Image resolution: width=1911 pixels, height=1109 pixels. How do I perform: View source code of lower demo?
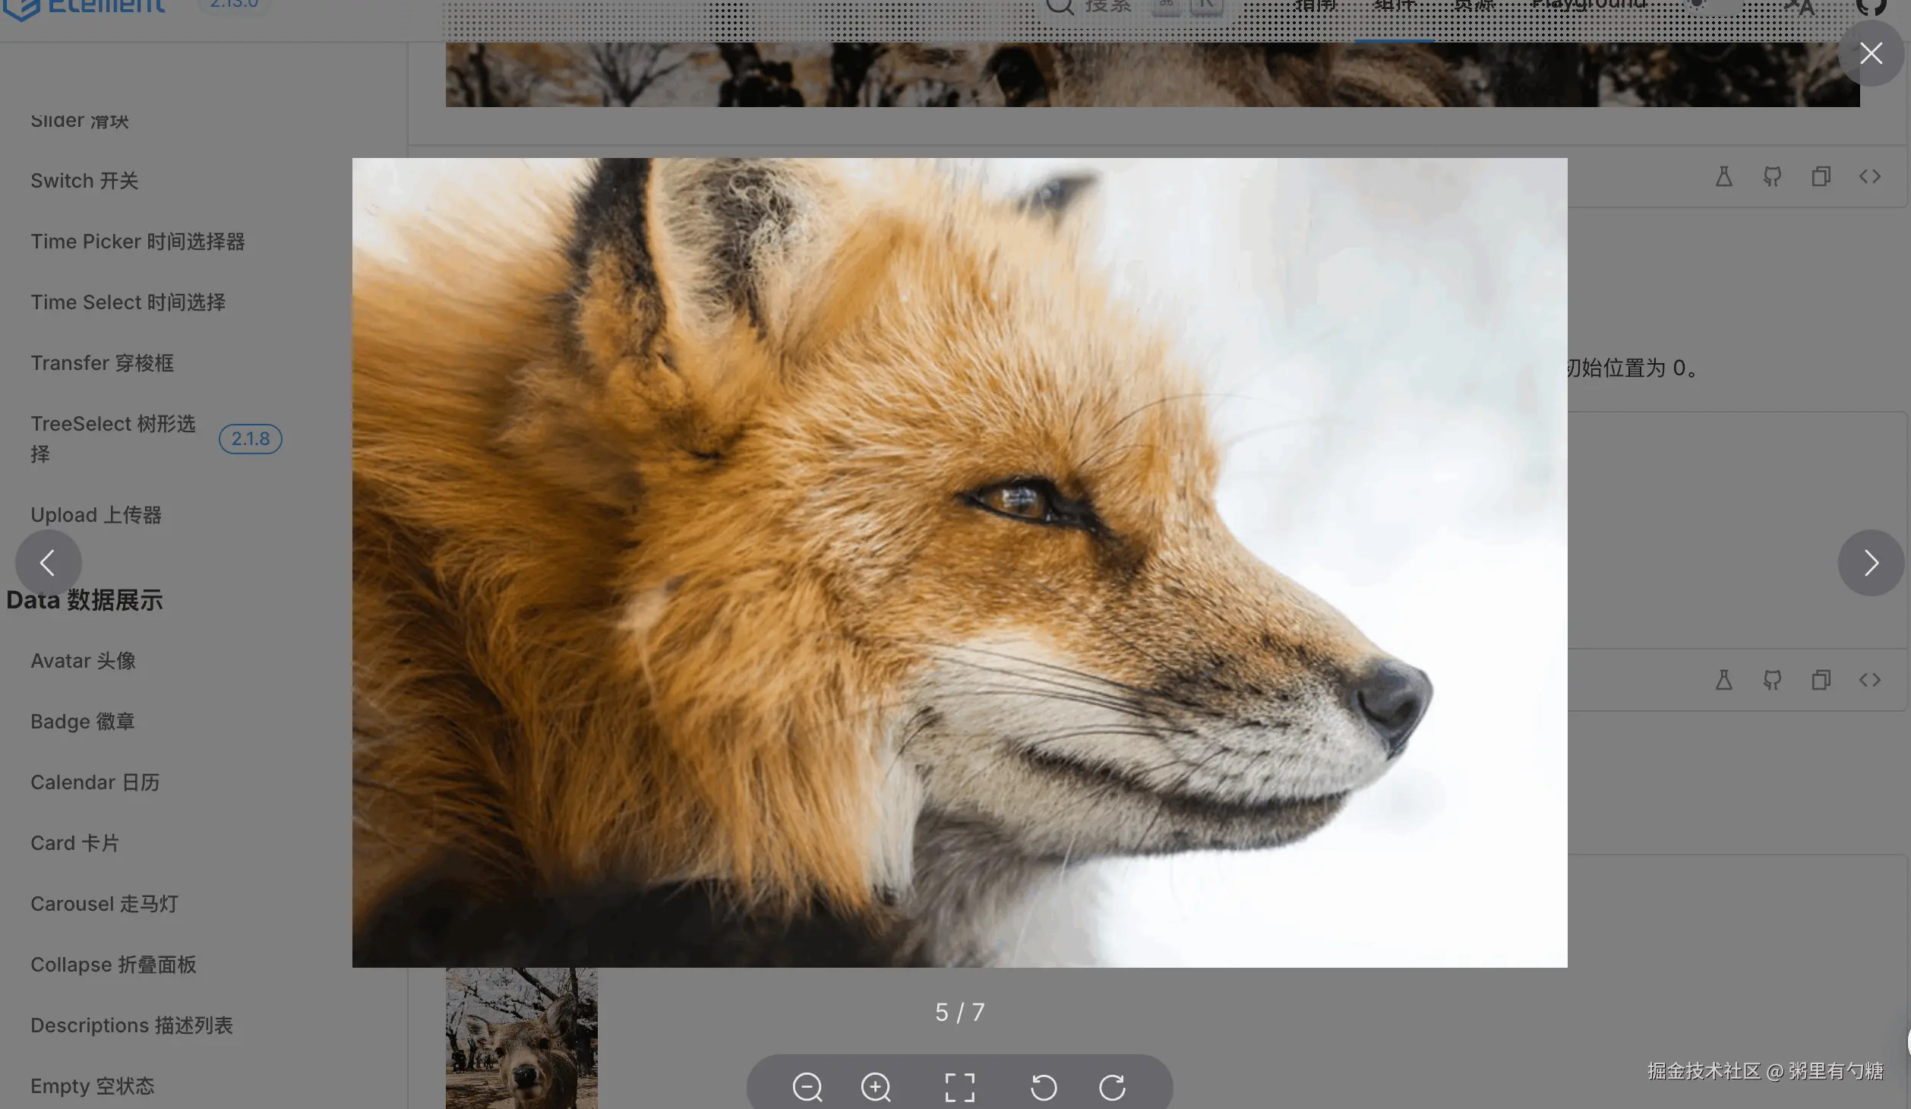(x=1869, y=680)
